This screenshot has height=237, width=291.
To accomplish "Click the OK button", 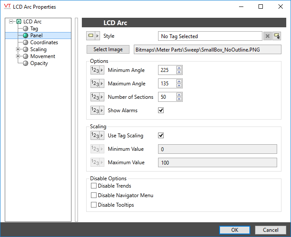I will [x=234, y=230].
